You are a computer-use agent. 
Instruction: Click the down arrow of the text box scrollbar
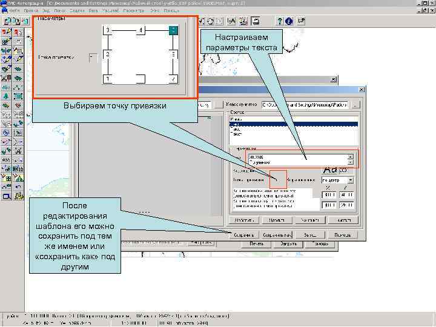point(351,162)
